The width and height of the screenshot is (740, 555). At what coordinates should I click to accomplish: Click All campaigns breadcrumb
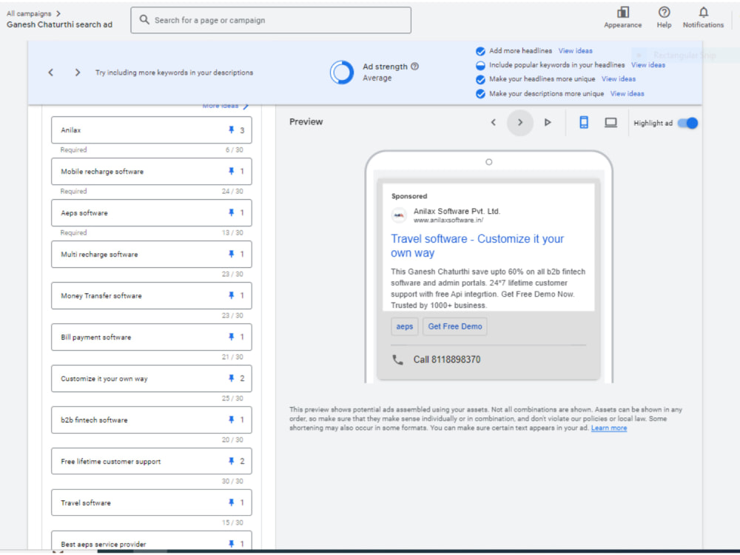(x=29, y=13)
